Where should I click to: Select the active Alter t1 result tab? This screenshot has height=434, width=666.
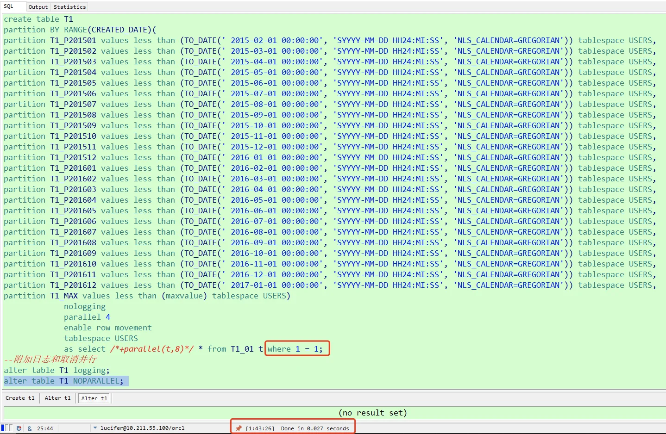click(x=94, y=398)
